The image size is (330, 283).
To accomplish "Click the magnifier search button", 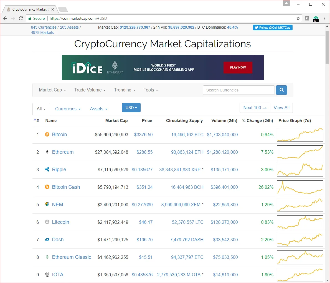I will [x=281, y=90].
